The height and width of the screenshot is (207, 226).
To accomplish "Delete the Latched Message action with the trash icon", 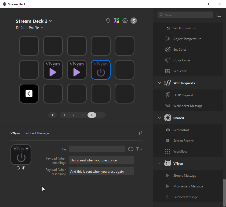I will (141, 133).
